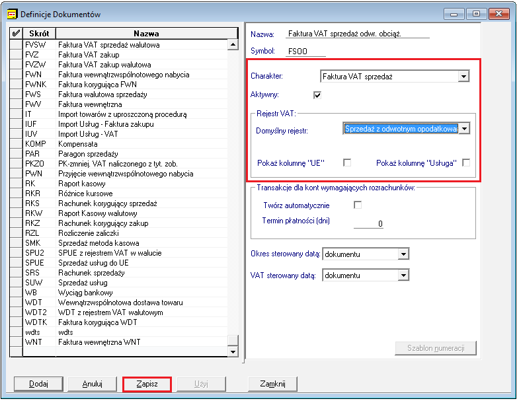Click the Zamknij button
Viewport: 519px width, 401px height.
pos(273,384)
